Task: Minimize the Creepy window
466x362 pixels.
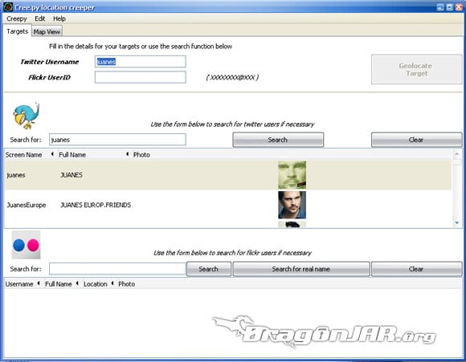Action: [441, 7]
